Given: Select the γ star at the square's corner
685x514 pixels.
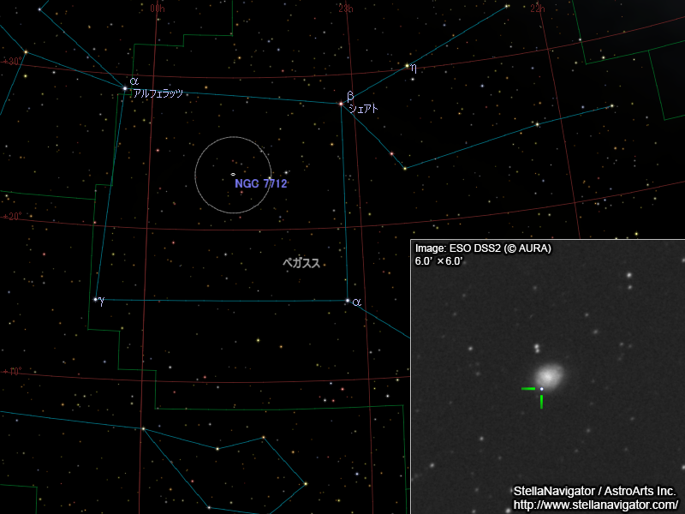Looking at the screenshot, I should coord(94,300).
